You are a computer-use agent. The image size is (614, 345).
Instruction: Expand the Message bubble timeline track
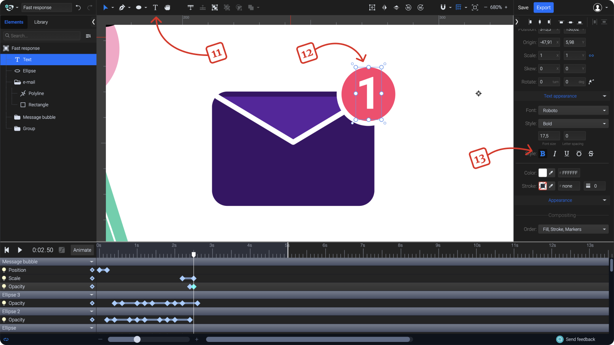pyautogui.click(x=92, y=261)
